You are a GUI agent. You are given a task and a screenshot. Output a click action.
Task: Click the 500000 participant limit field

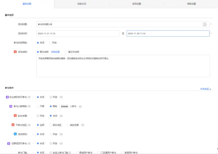(64, 107)
